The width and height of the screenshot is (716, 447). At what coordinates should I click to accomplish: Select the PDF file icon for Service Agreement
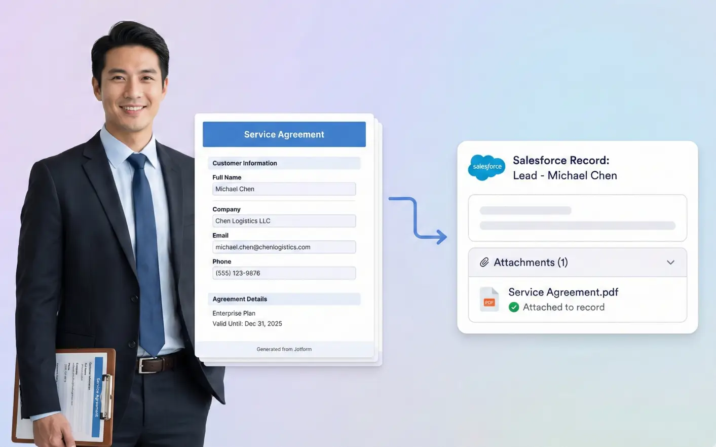[488, 299]
